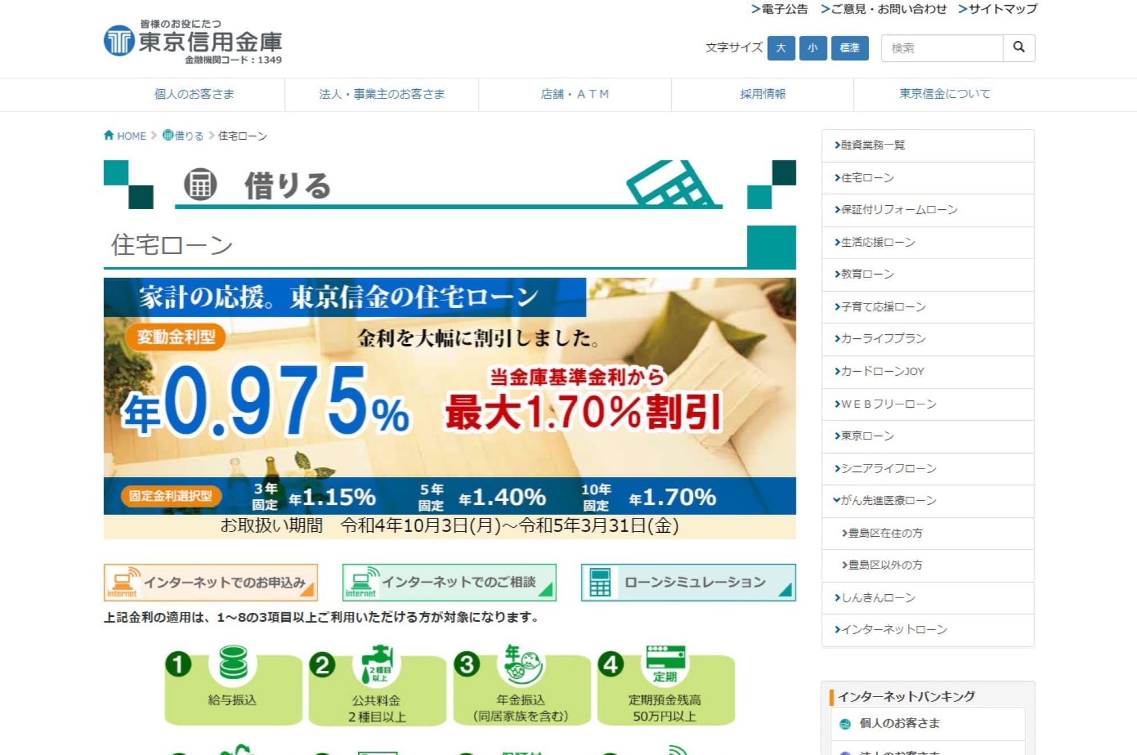Click the calculator icon on ローンシミュレーション button

[600, 582]
